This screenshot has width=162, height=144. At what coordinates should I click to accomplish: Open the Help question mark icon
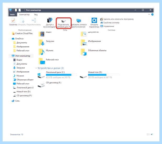click(x=152, y=15)
